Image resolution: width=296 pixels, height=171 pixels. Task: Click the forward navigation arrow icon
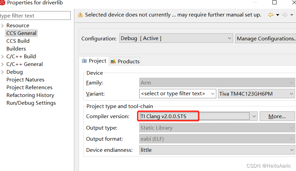(x=285, y=15)
